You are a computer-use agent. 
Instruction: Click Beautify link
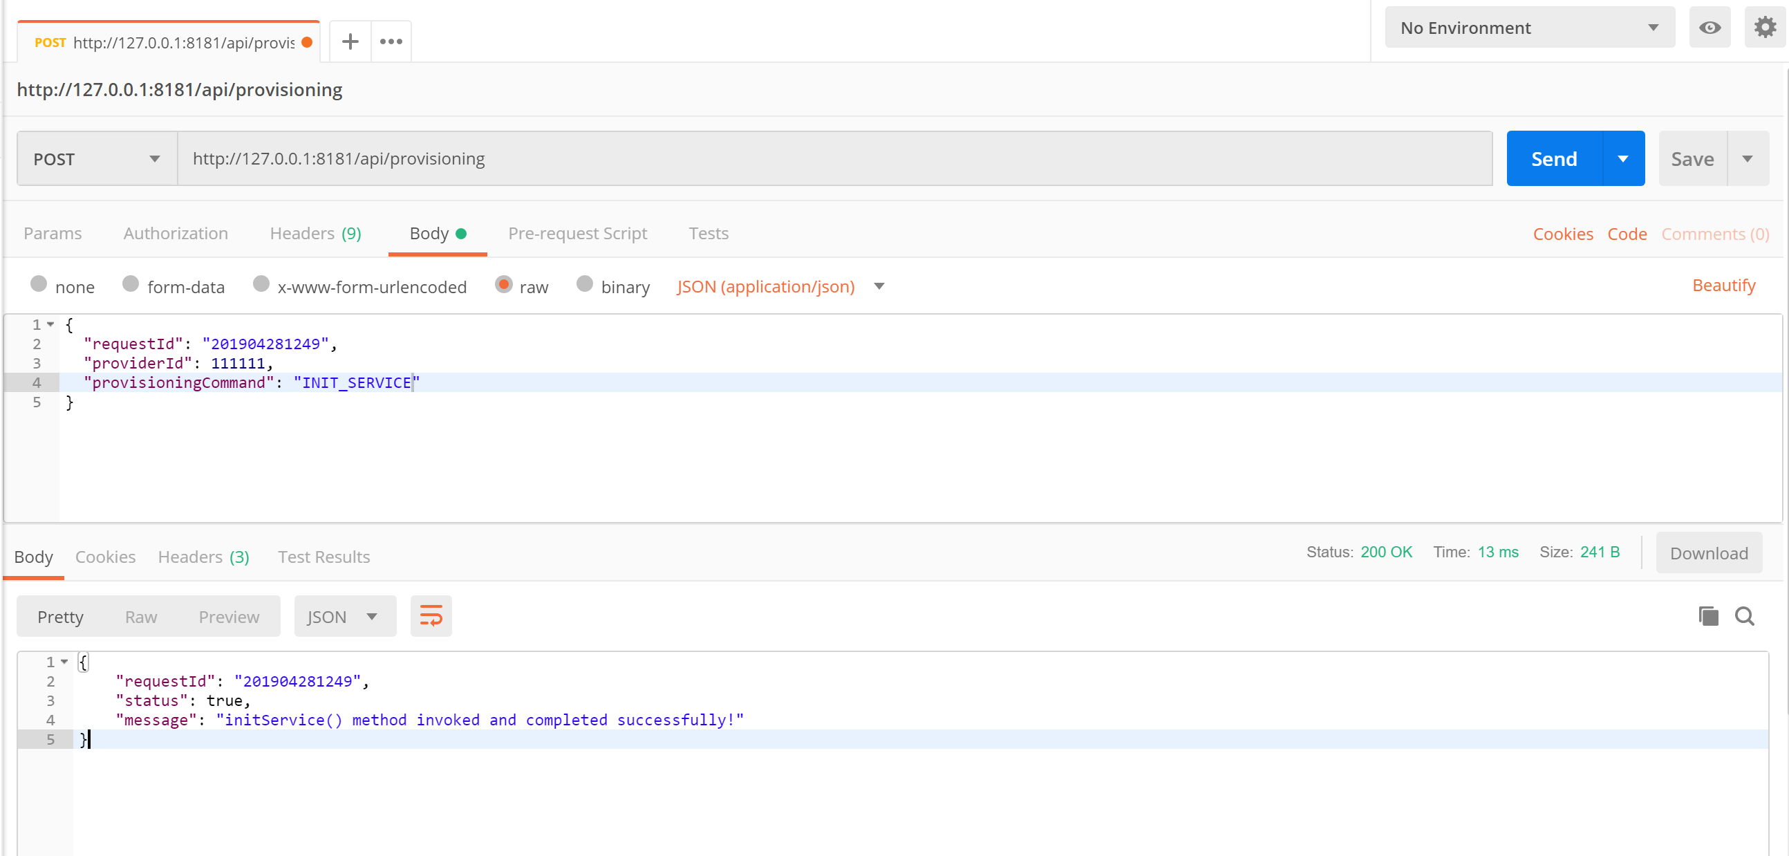tap(1724, 286)
